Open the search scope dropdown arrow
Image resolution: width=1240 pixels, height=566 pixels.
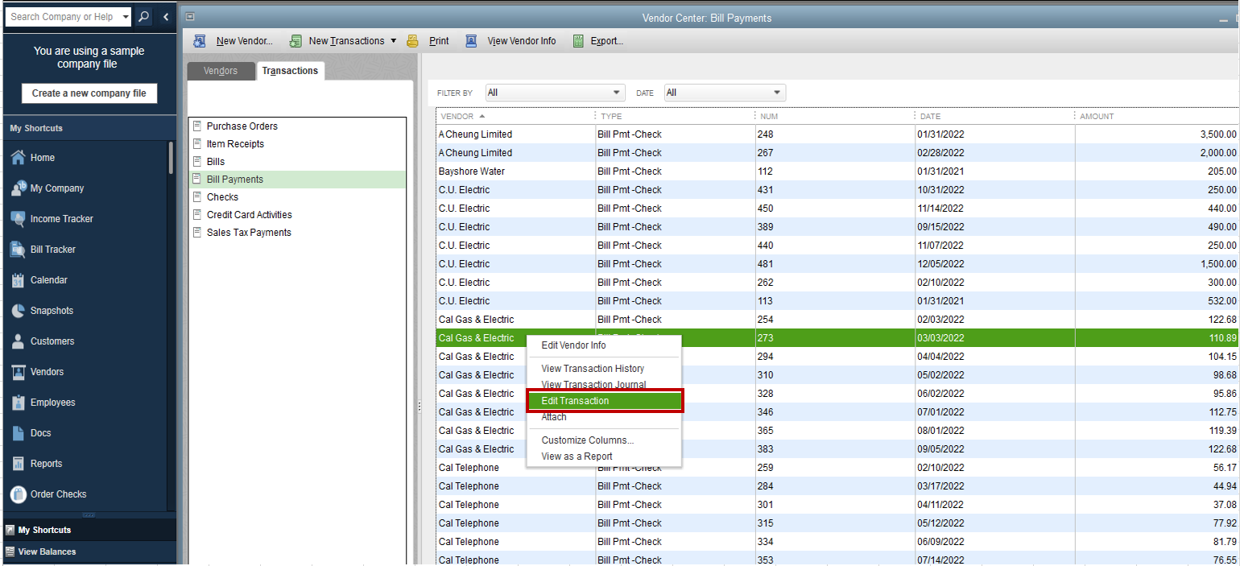(126, 16)
